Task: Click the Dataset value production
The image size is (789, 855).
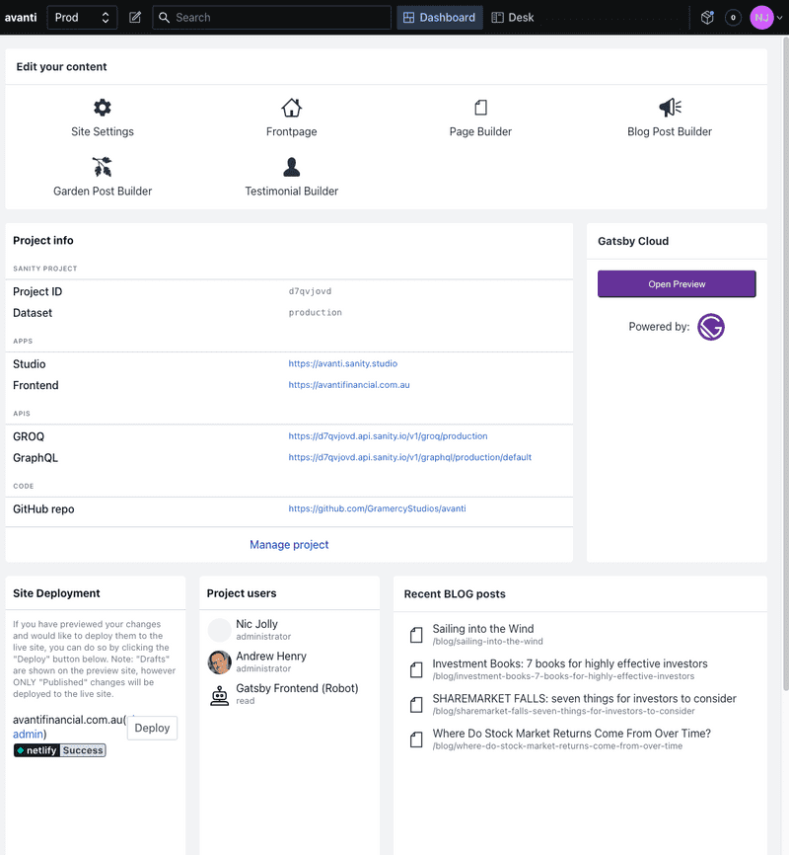Action: 315,312
